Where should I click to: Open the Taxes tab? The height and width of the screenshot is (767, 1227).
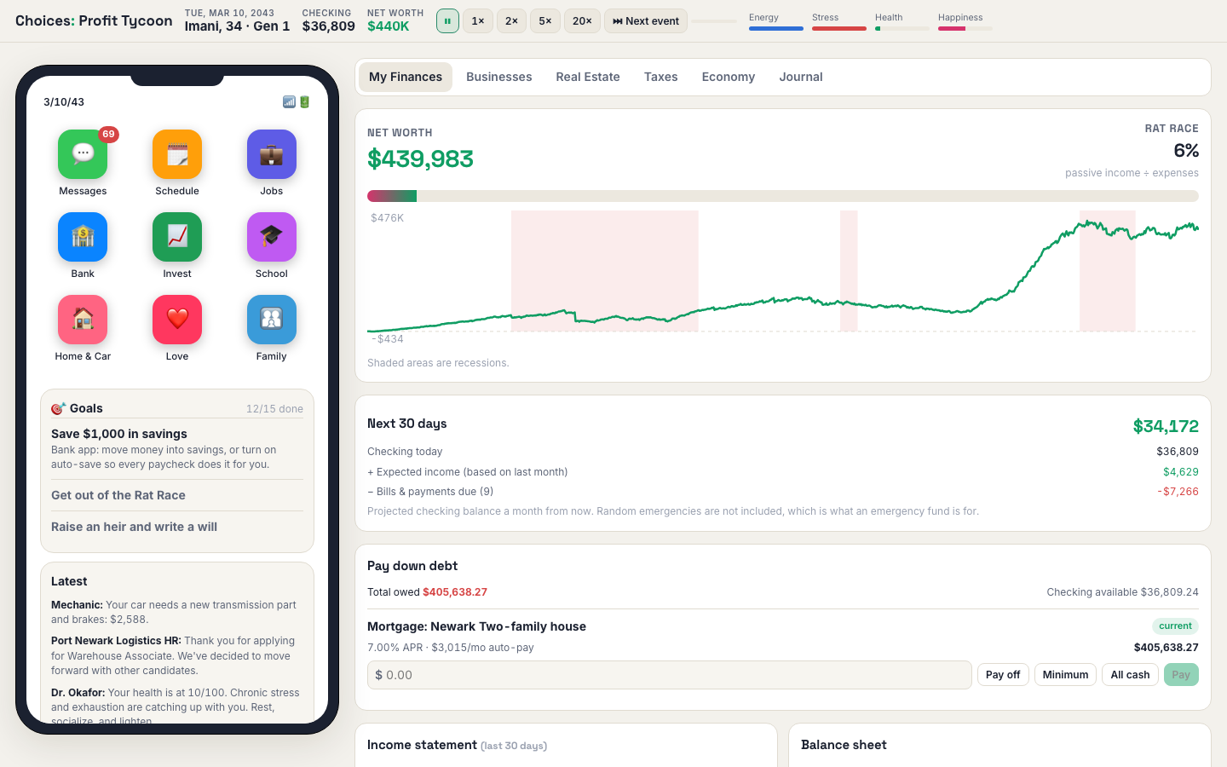tap(661, 77)
